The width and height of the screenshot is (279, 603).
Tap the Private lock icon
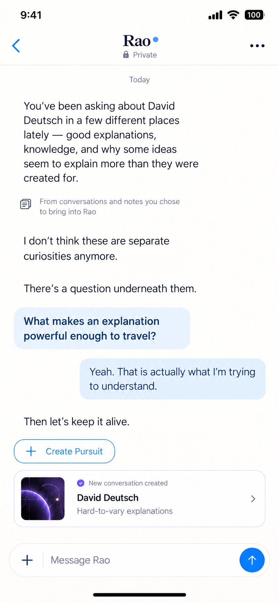click(x=126, y=55)
